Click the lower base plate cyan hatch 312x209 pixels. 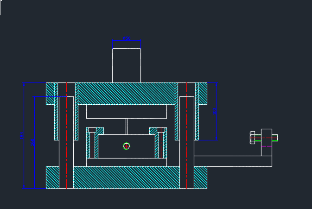[127, 177]
